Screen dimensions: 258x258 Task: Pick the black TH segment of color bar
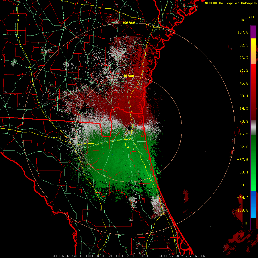(x=253, y=223)
